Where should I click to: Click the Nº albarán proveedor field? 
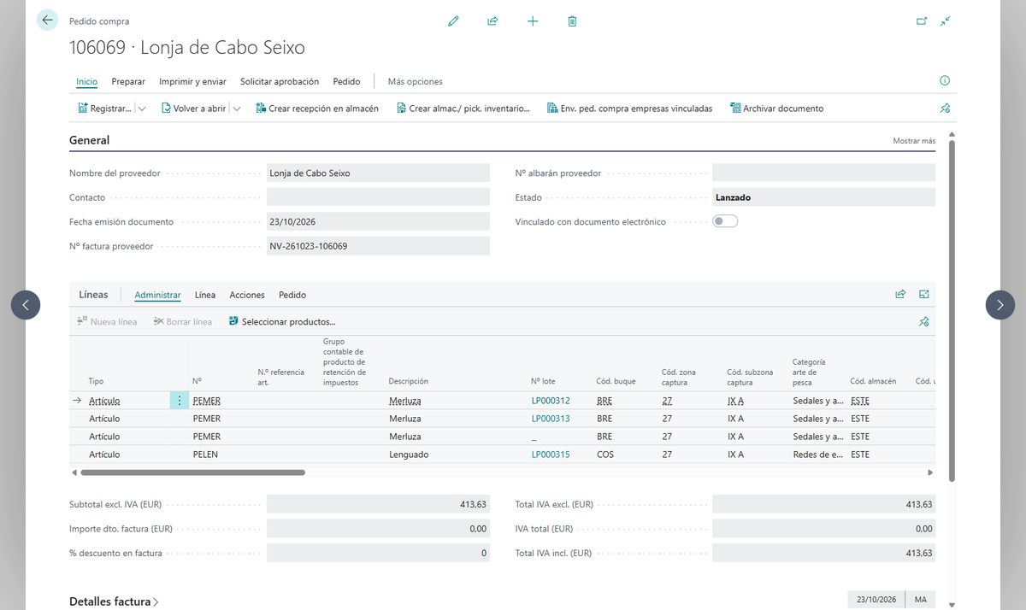point(823,173)
